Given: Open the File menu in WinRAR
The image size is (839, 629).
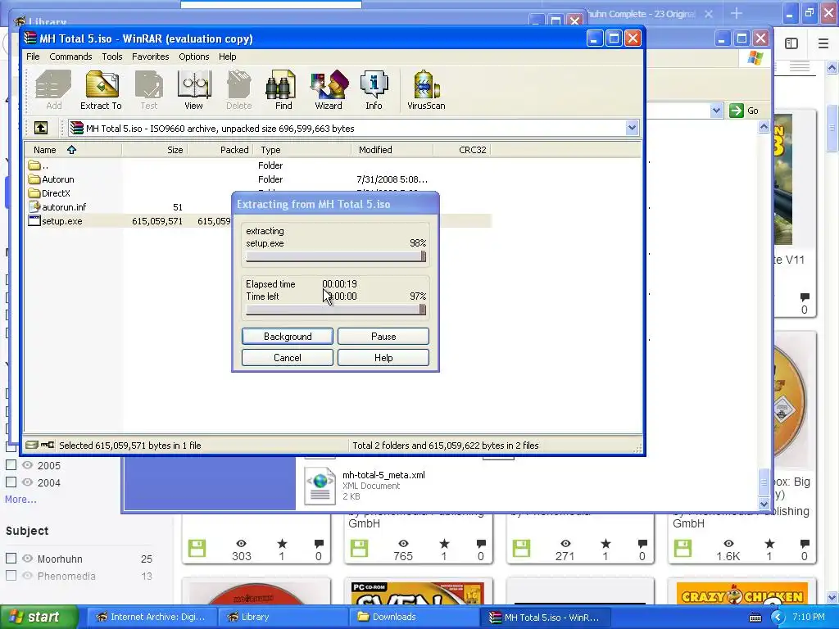Looking at the screenshot, I should [33, 57].
